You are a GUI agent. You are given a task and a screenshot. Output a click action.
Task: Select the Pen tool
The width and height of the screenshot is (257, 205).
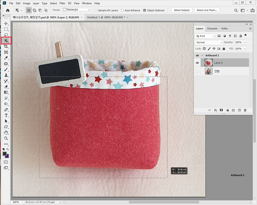pos(6,110)
